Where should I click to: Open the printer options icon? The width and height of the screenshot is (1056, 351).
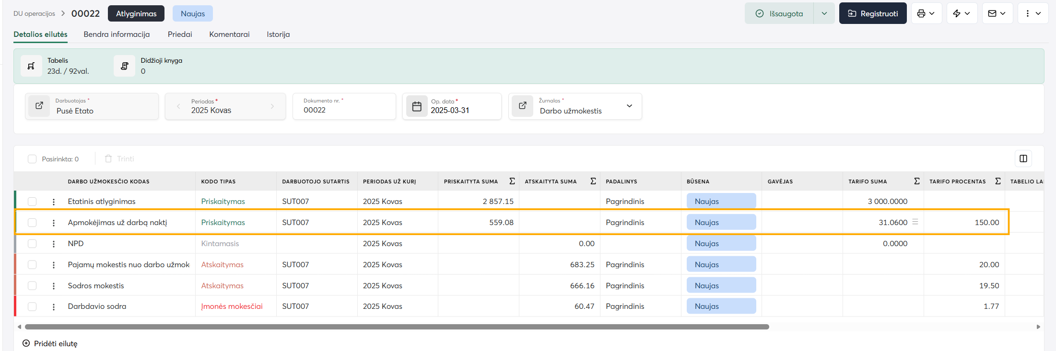click(926, 13)
